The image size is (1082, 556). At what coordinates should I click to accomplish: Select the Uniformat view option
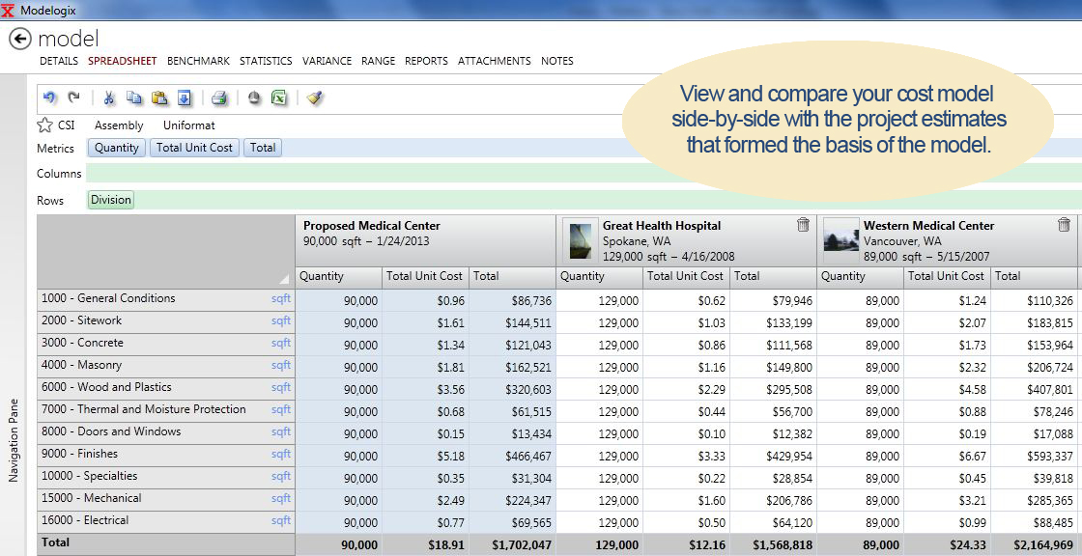point(189,125)
